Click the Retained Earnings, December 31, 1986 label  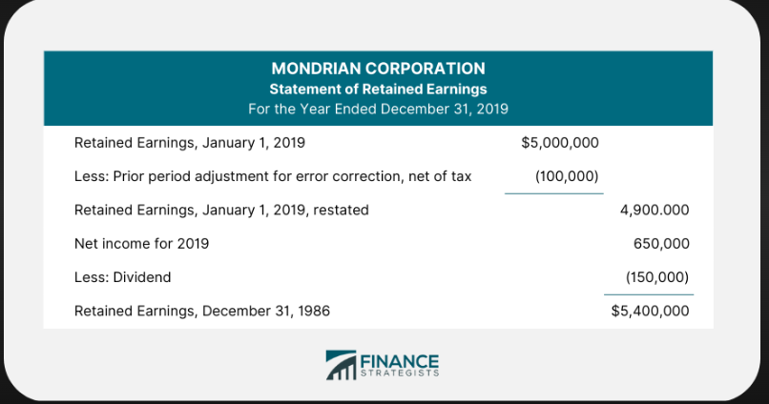coord(202,310)
